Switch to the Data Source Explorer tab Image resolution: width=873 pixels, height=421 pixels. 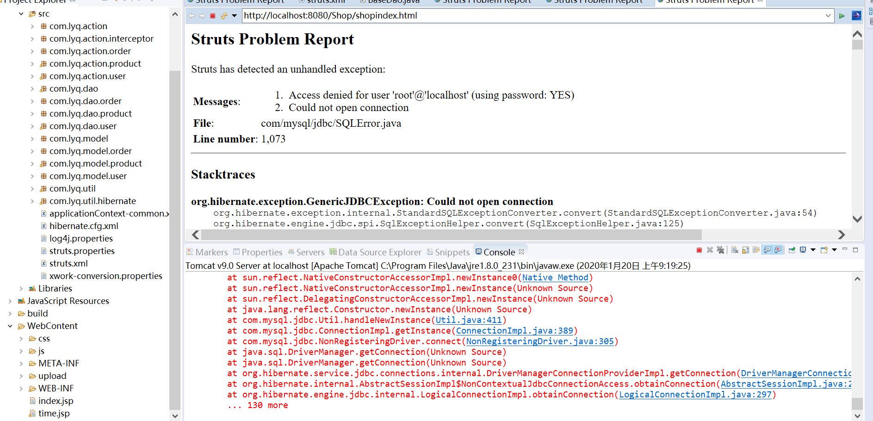376,252
